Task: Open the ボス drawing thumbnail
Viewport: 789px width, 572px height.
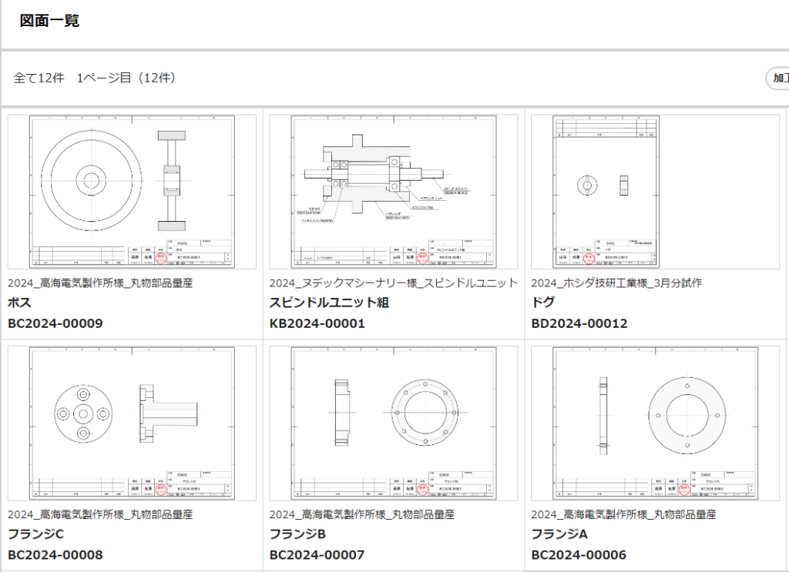Action: (x=131, y=192)
